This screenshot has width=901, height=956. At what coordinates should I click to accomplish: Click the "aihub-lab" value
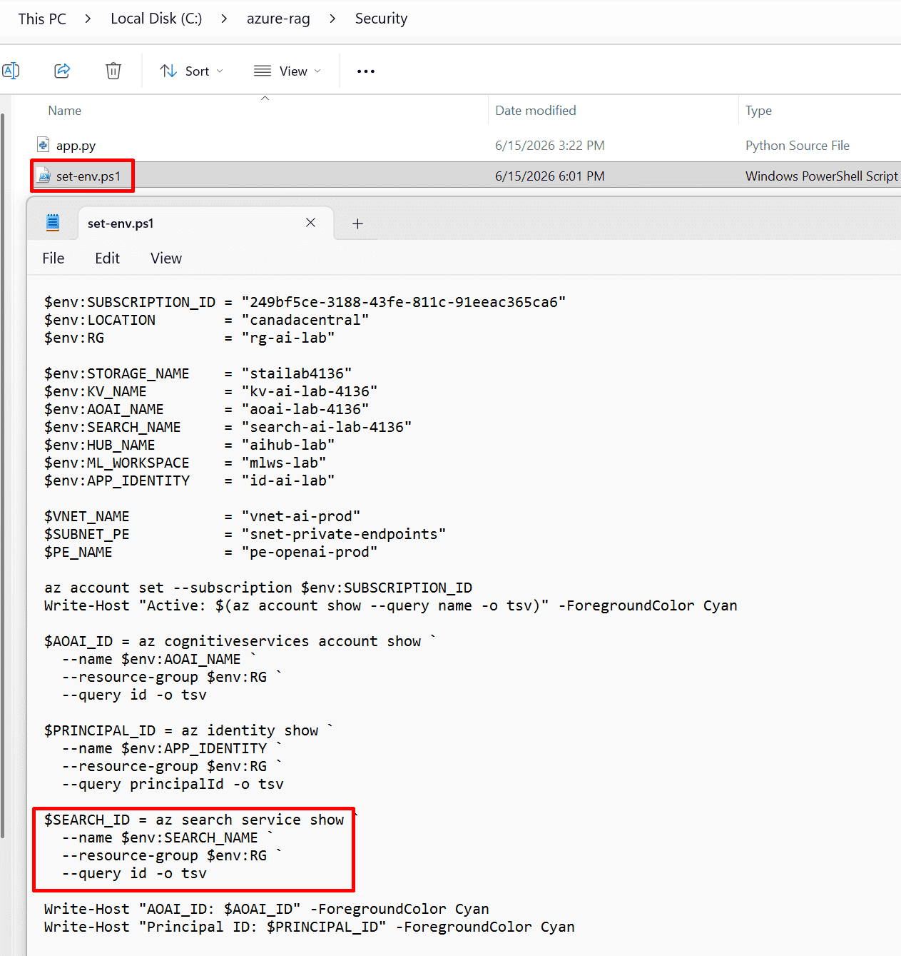click(x=288, y=445)
